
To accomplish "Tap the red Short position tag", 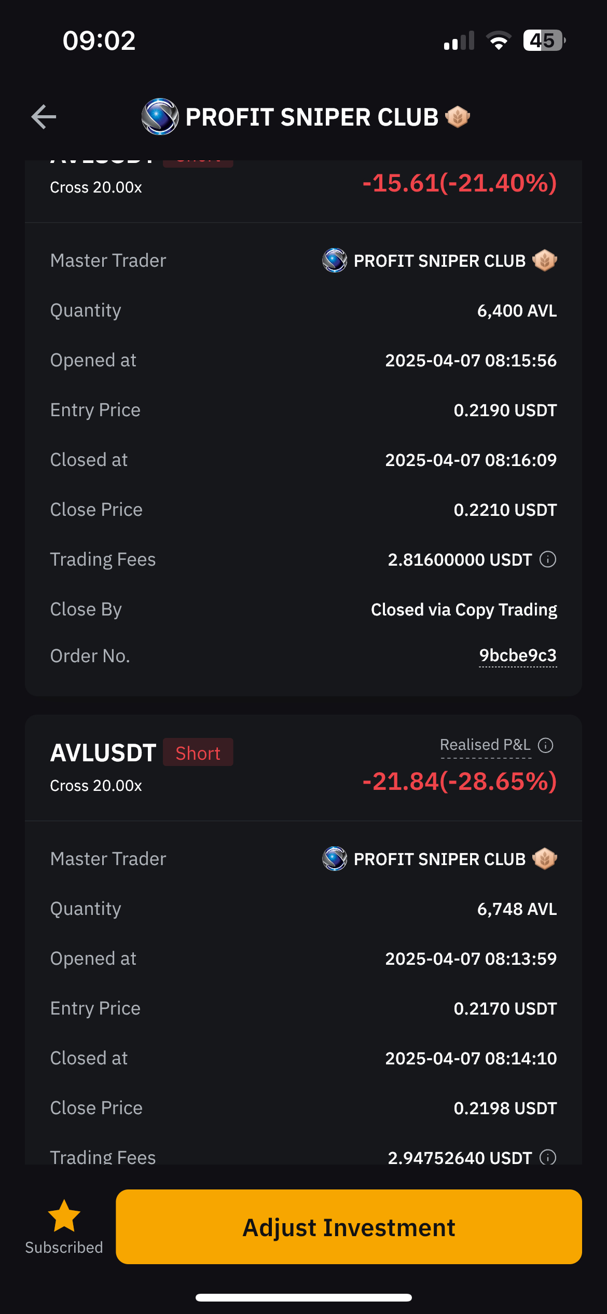I will (x=198, y=753).
